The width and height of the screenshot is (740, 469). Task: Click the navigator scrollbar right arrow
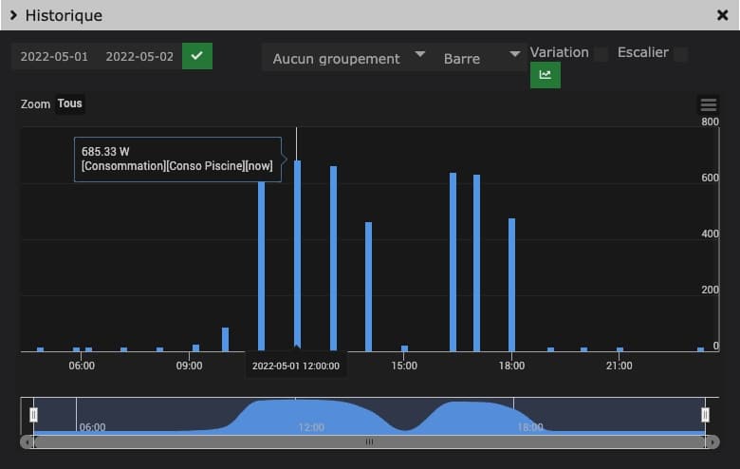(x=712, y=442)
